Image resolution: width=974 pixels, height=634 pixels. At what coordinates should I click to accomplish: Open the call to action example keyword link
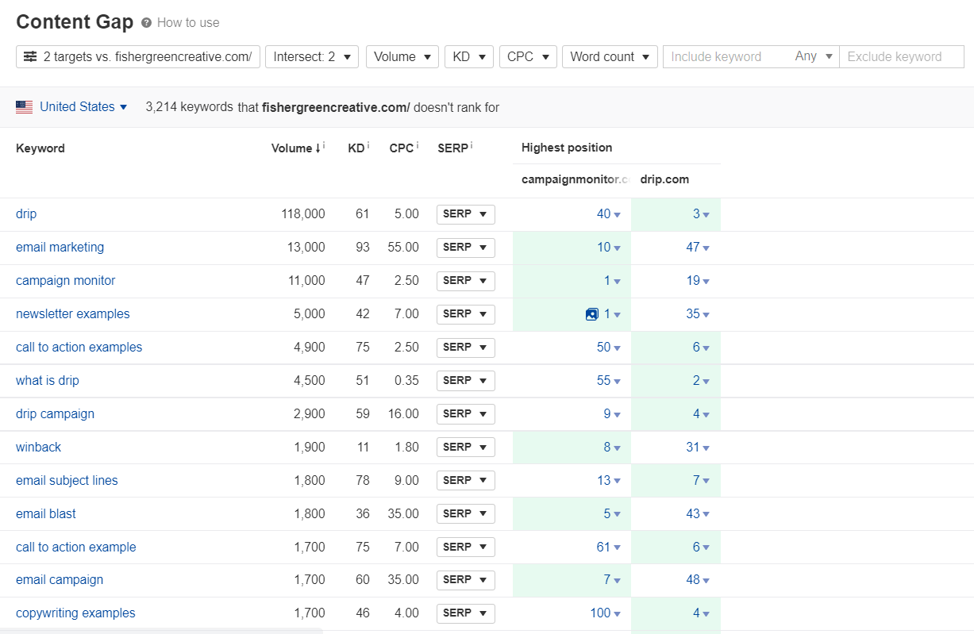tap(75, 548)
